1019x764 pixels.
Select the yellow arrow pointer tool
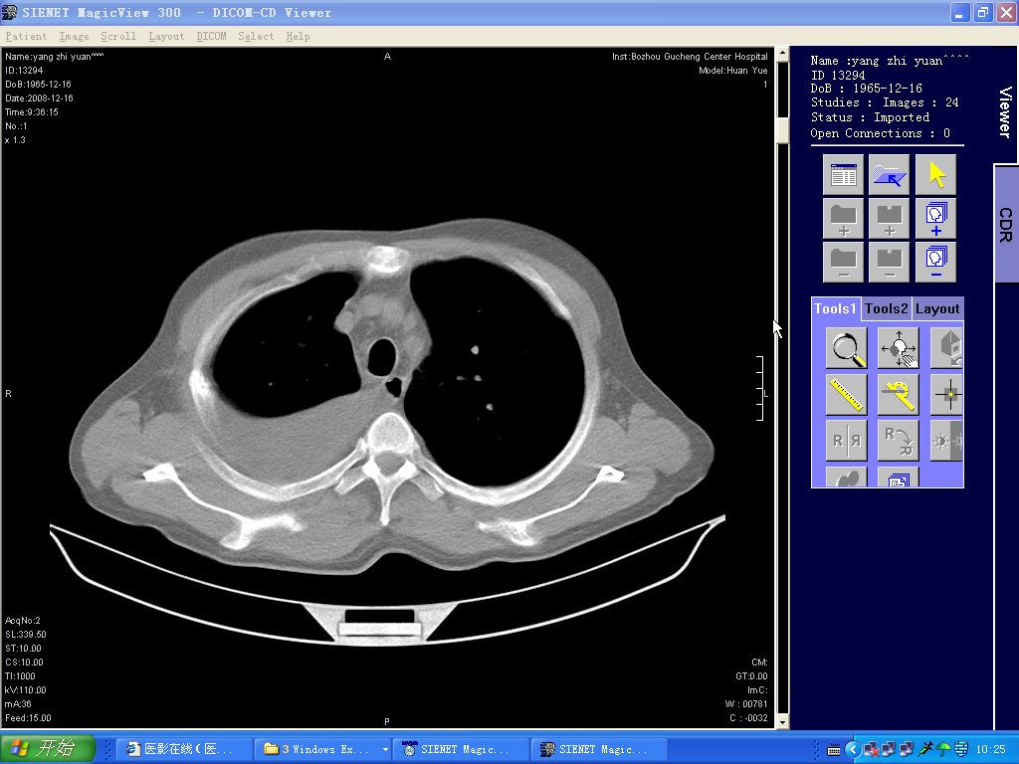pyautogui.click(x=935, y=175)
